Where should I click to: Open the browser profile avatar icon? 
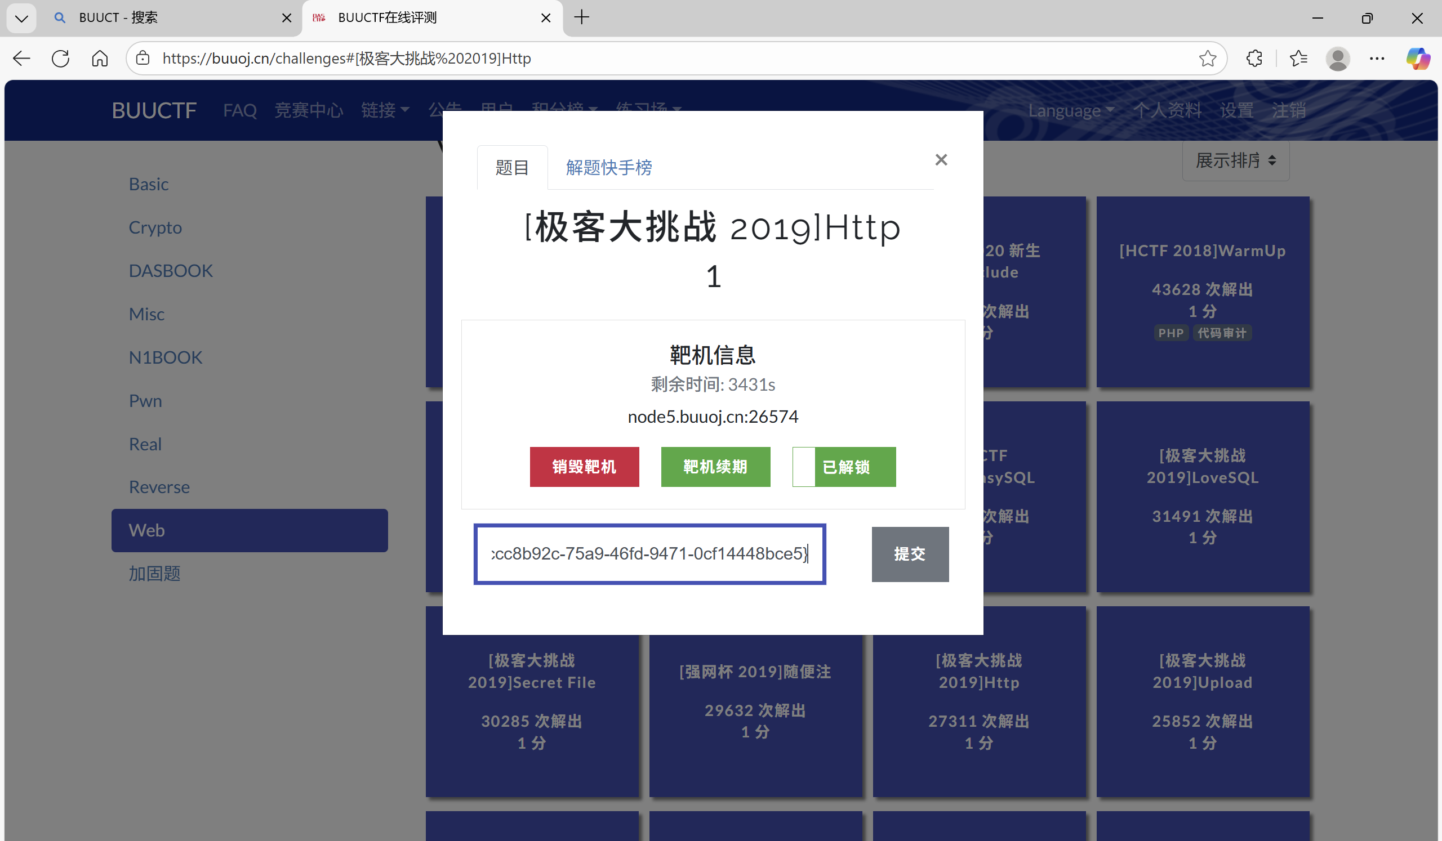coord(1338,59)
